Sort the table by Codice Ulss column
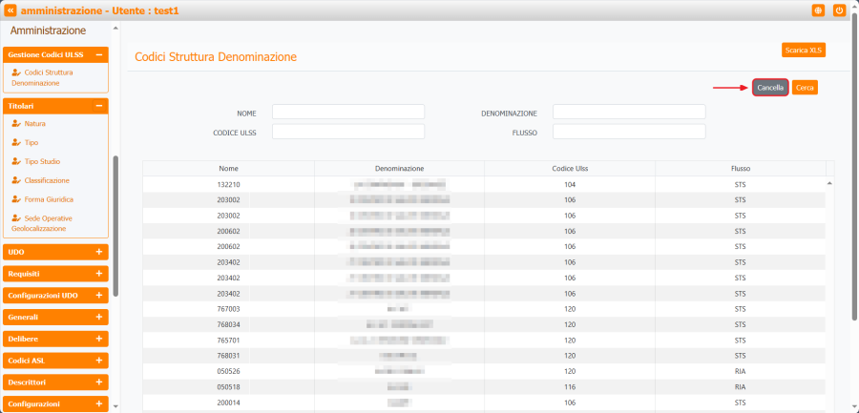The width and height of the screenshot is (859, 413). pyautogui.click(x=569, y=168)
